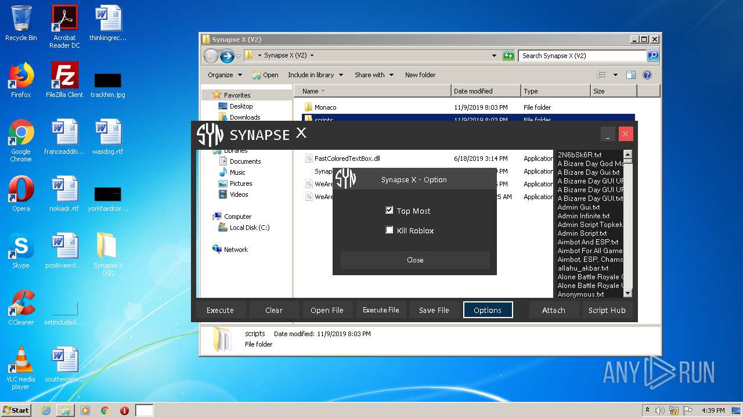The image size is (743, 418).
Task: Uncheck the Top Most option
Action: point(389,210)
